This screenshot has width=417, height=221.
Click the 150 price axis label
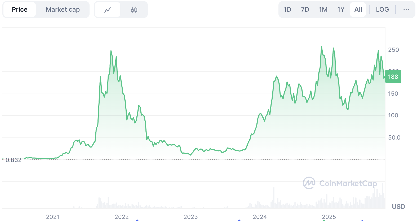tap(393, 94)
